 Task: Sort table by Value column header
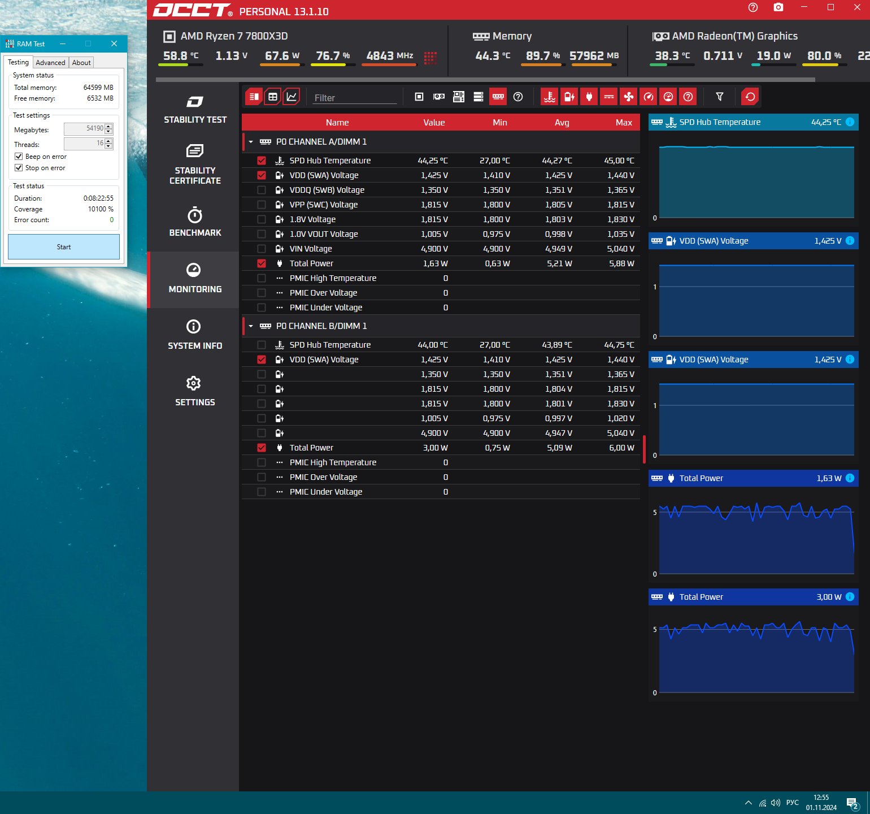click(434, 123)
